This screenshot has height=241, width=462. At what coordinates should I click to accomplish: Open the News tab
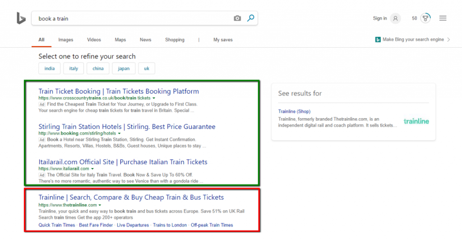point(146,40)
